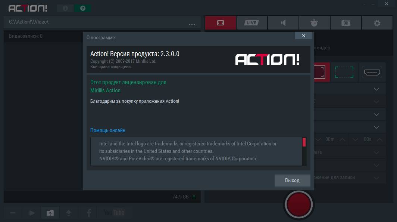Click the Благодарим за покупку приложения Action! text
The width and height of the screenshot is (397, 222).
[135, 101]
